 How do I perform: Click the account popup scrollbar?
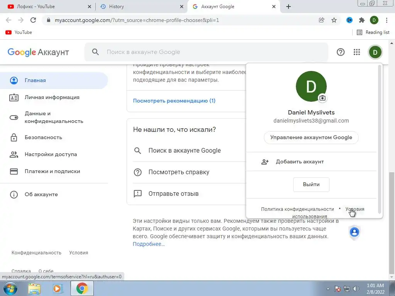[x=380, y=139]
